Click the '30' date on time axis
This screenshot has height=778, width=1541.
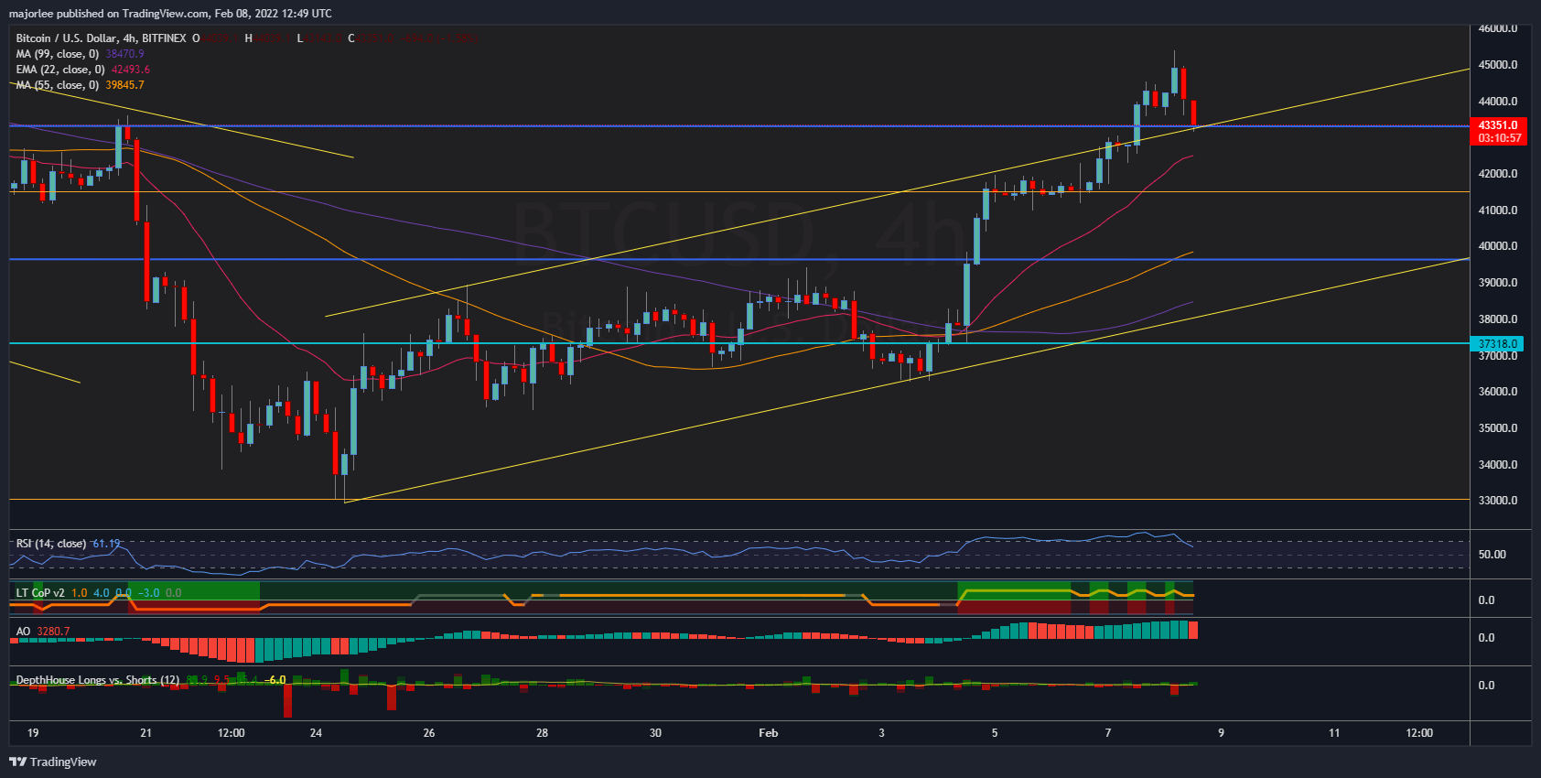coord(655,733)
